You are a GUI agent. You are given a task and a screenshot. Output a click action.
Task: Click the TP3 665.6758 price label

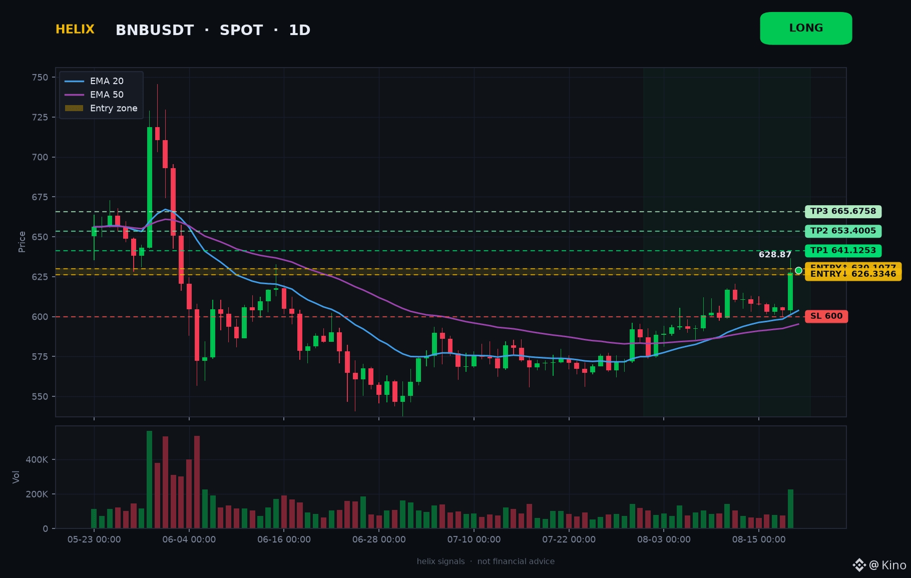[843, 211]
